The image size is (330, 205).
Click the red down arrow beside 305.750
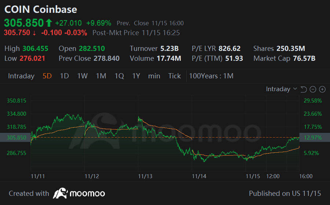[x=34, y=33]
